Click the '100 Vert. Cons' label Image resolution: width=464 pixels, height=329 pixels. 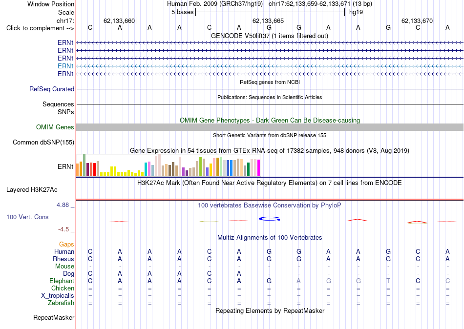pyautogui.click(x=27, y=217)
